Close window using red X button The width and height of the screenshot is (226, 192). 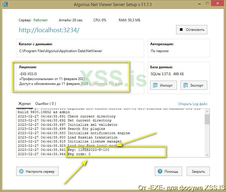(x=218, y=3)
